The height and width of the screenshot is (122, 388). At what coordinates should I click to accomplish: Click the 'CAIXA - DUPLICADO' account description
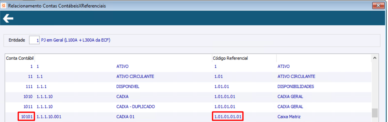point(136,107)
